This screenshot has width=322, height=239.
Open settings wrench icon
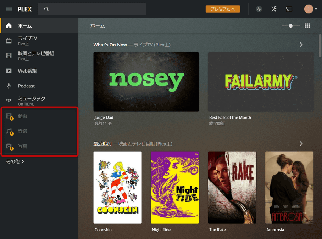tap(274, 9)
